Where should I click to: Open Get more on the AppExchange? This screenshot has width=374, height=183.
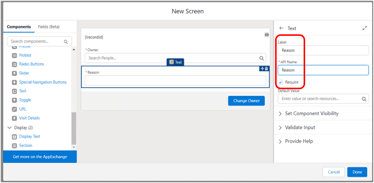click(x=40, y=157)
